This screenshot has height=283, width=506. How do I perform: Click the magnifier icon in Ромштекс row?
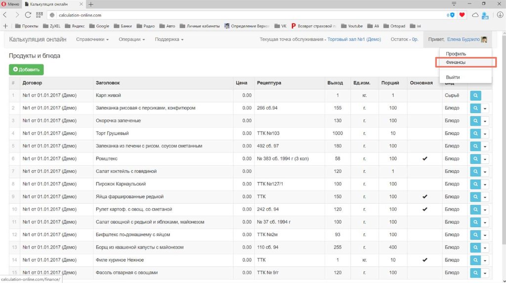(x=475, y=159)
